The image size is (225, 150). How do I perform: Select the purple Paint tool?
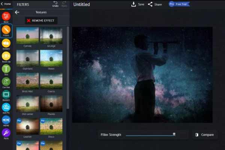point(6,133)
